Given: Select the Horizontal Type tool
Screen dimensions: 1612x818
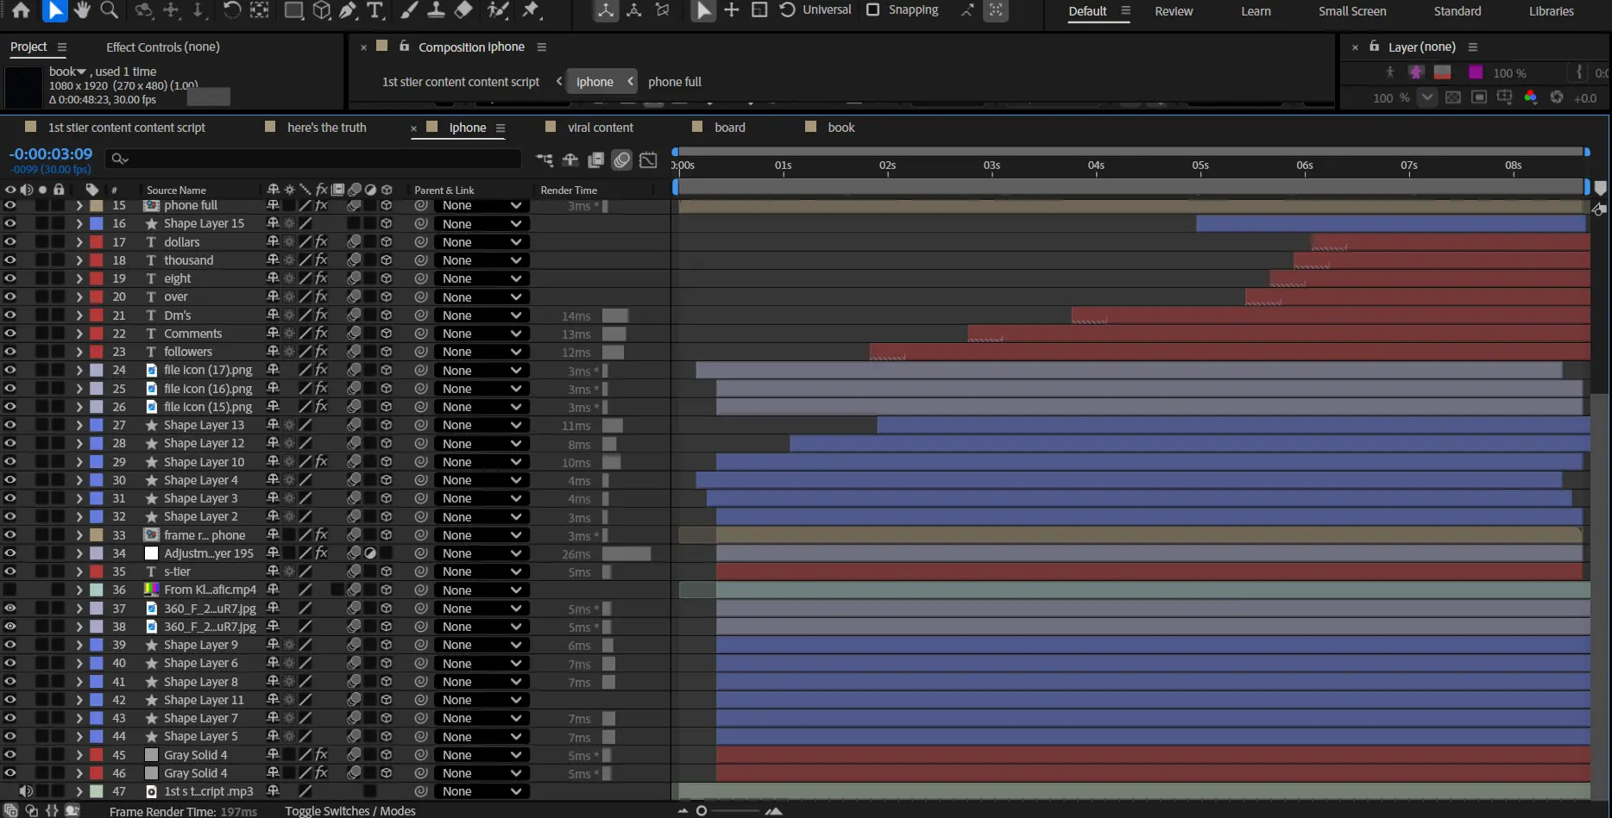Looking at the screenshot, I should 375,10.
